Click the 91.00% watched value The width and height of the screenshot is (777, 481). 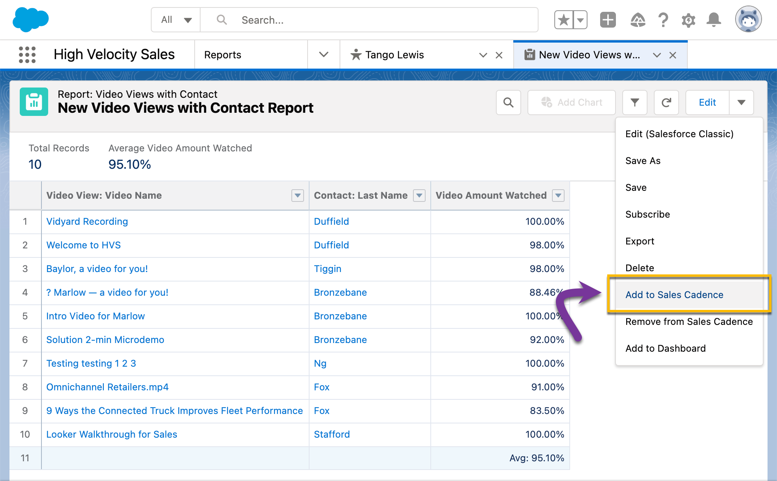click(x=548, y=387)
